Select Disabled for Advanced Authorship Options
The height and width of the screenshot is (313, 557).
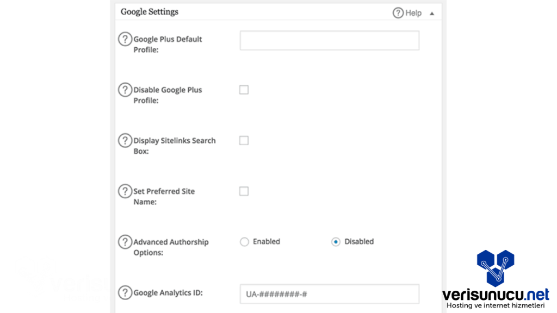[x=336, y=242]
